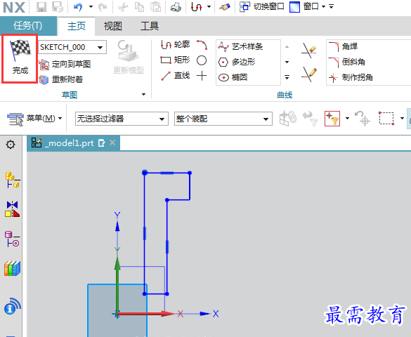411x337 pixels.
Task: Select the Chamfer (倒斜角) tool
Action: 347,62
